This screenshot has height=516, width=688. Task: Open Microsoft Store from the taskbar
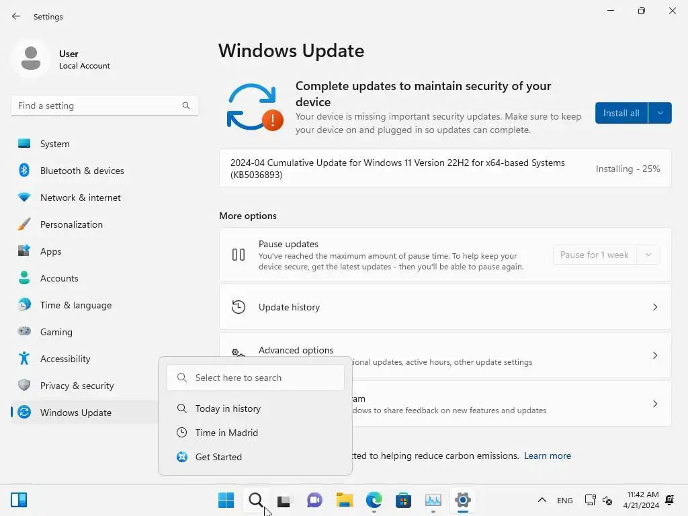(x=403, y=500)
